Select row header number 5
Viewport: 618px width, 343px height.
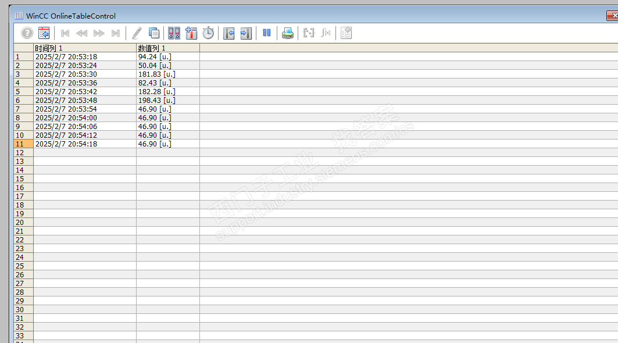pyautogui.click(x=24, y=91)
